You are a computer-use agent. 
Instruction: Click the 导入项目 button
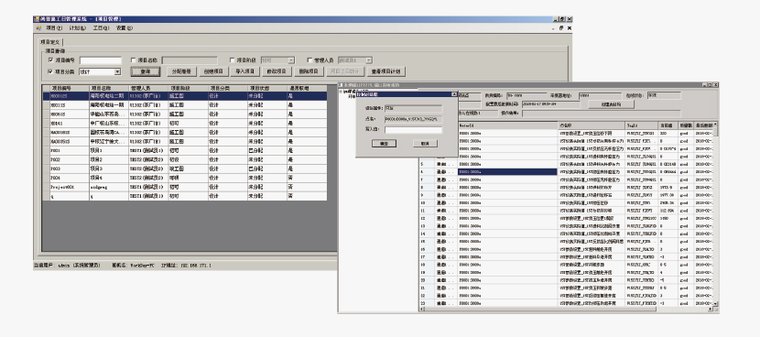244,71
